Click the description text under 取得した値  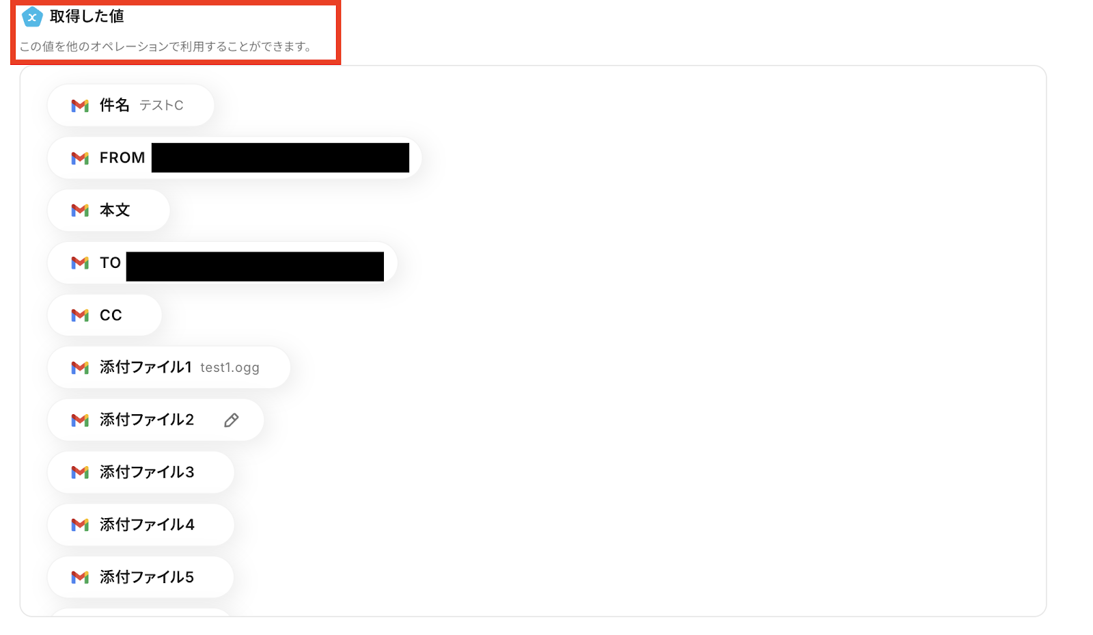pyautogui.click(x=165, y=46)
